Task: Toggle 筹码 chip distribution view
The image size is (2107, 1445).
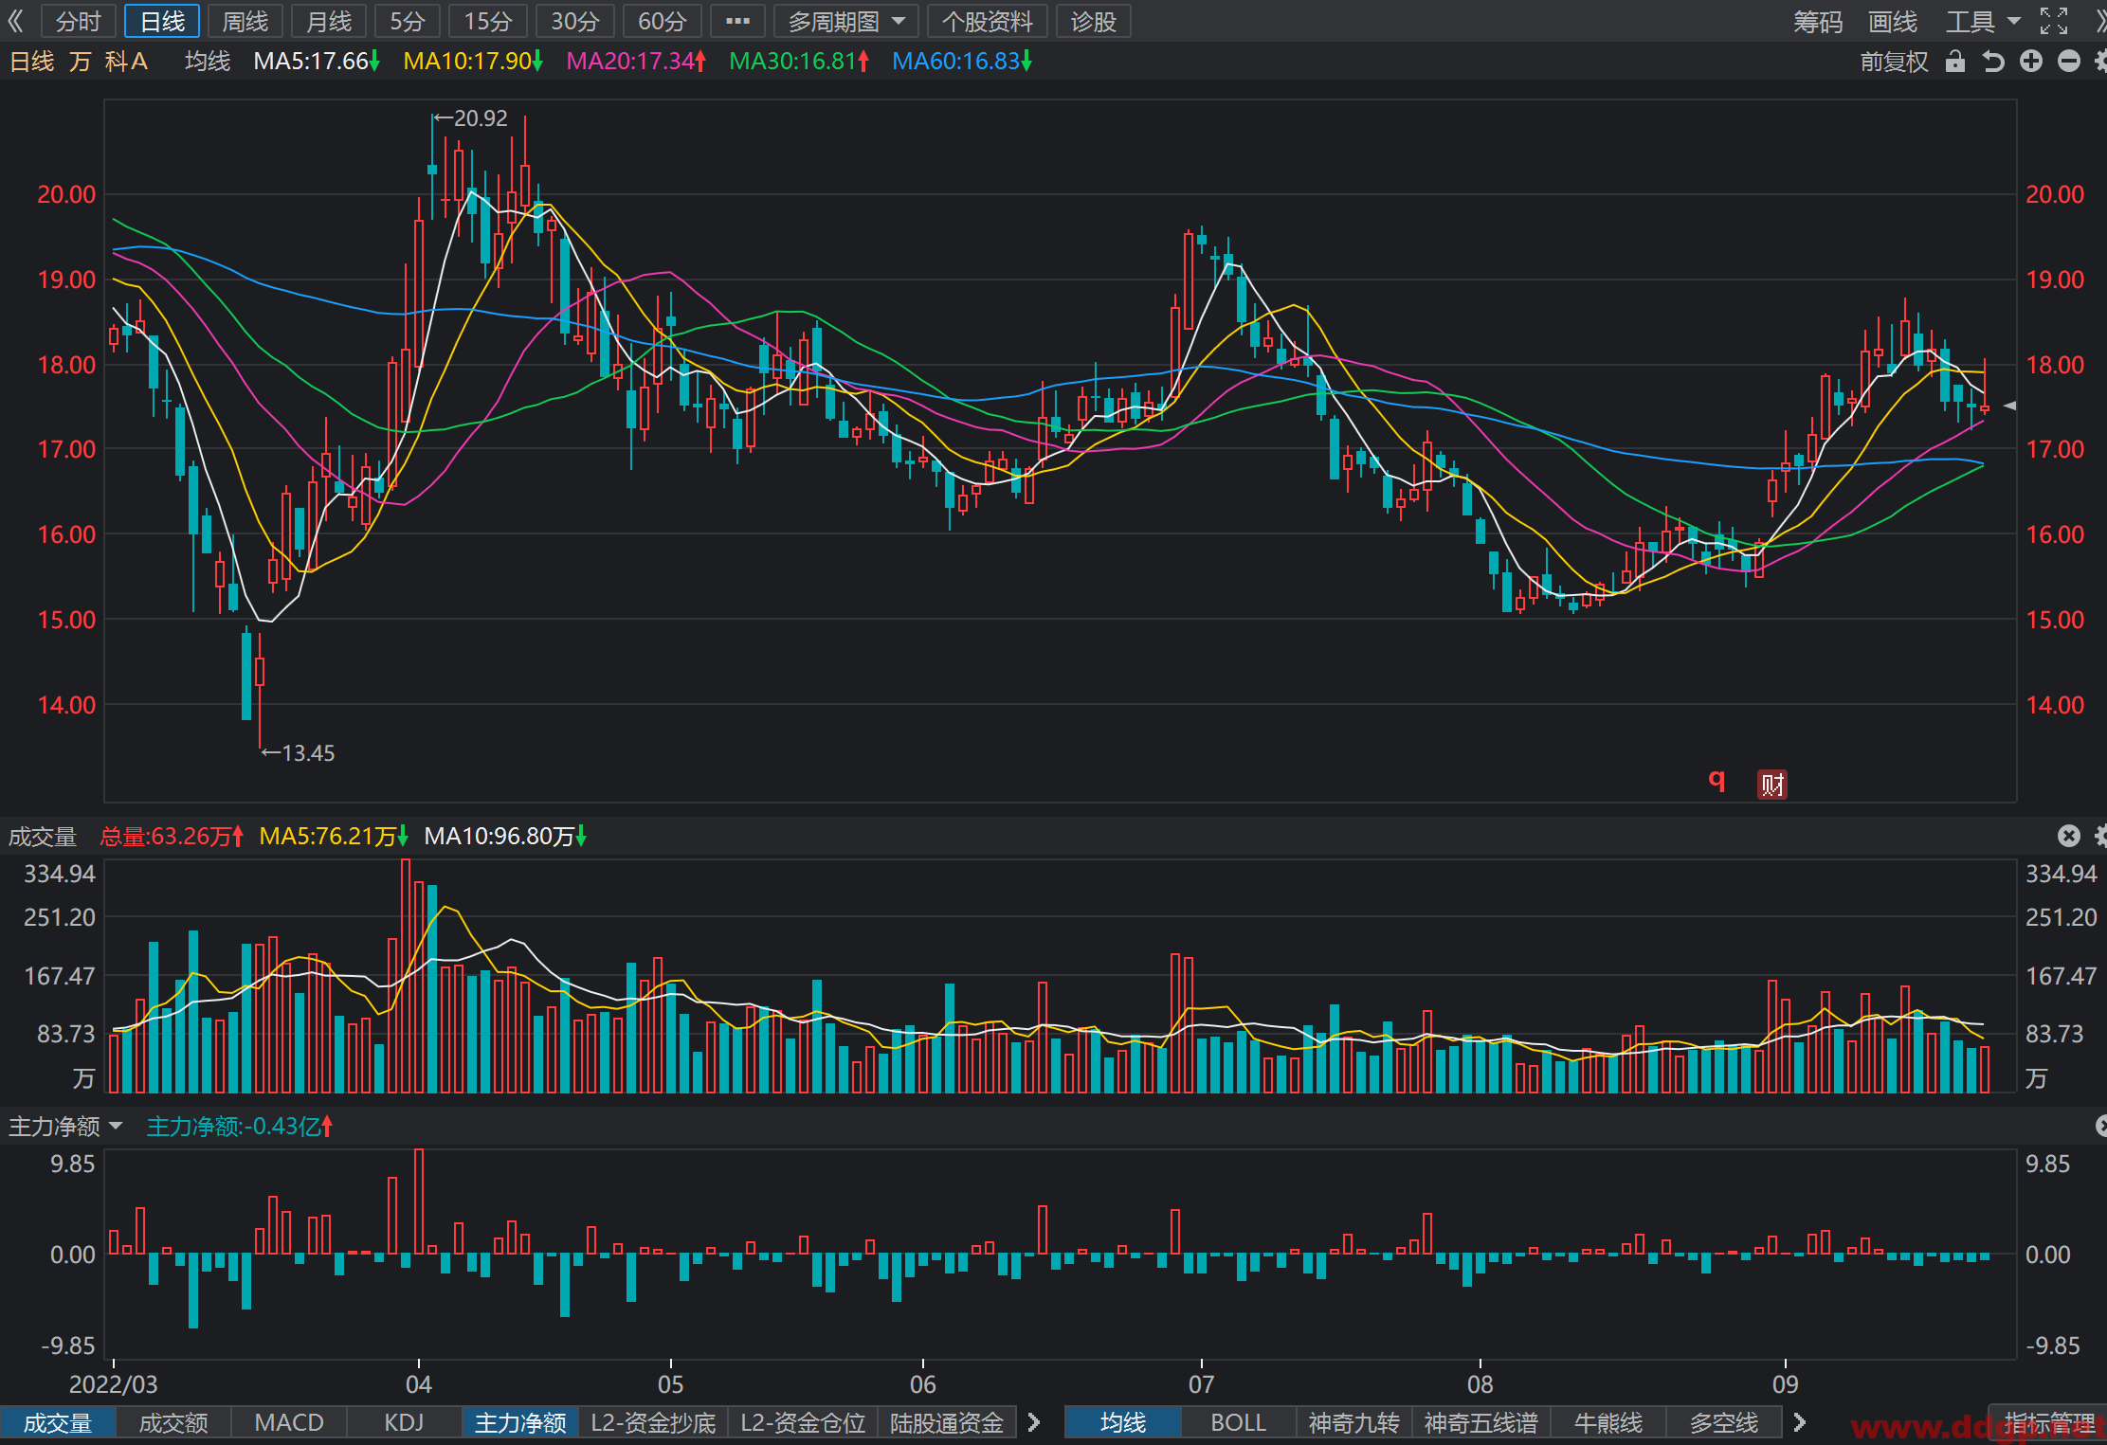Action: (1817, 21)
